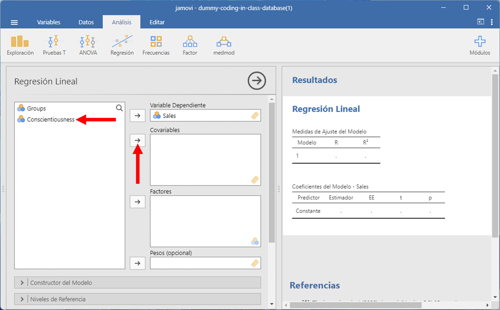Expand the Niveles de Referencia section
The width and height of the screenshot is (500, 310).
click(137, 299)
